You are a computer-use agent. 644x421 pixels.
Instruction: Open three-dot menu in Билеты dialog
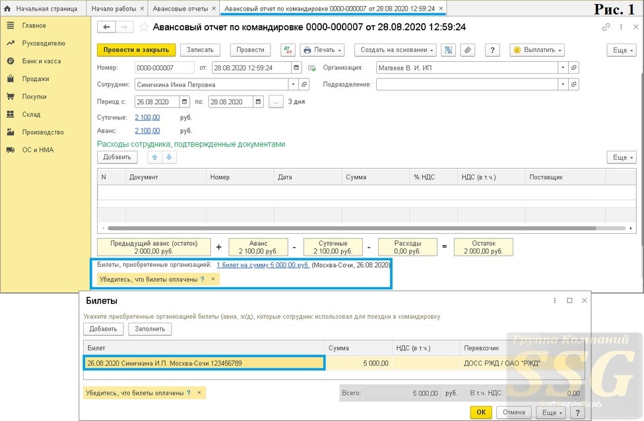[x=554, y=300]
